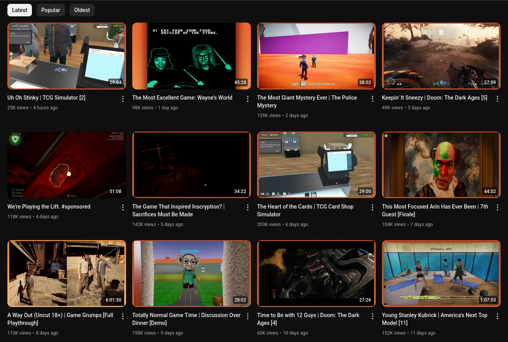Play the TCG Simulator [2] thumbnail, 29:04
508x342 pixels.
coord(67,56)
